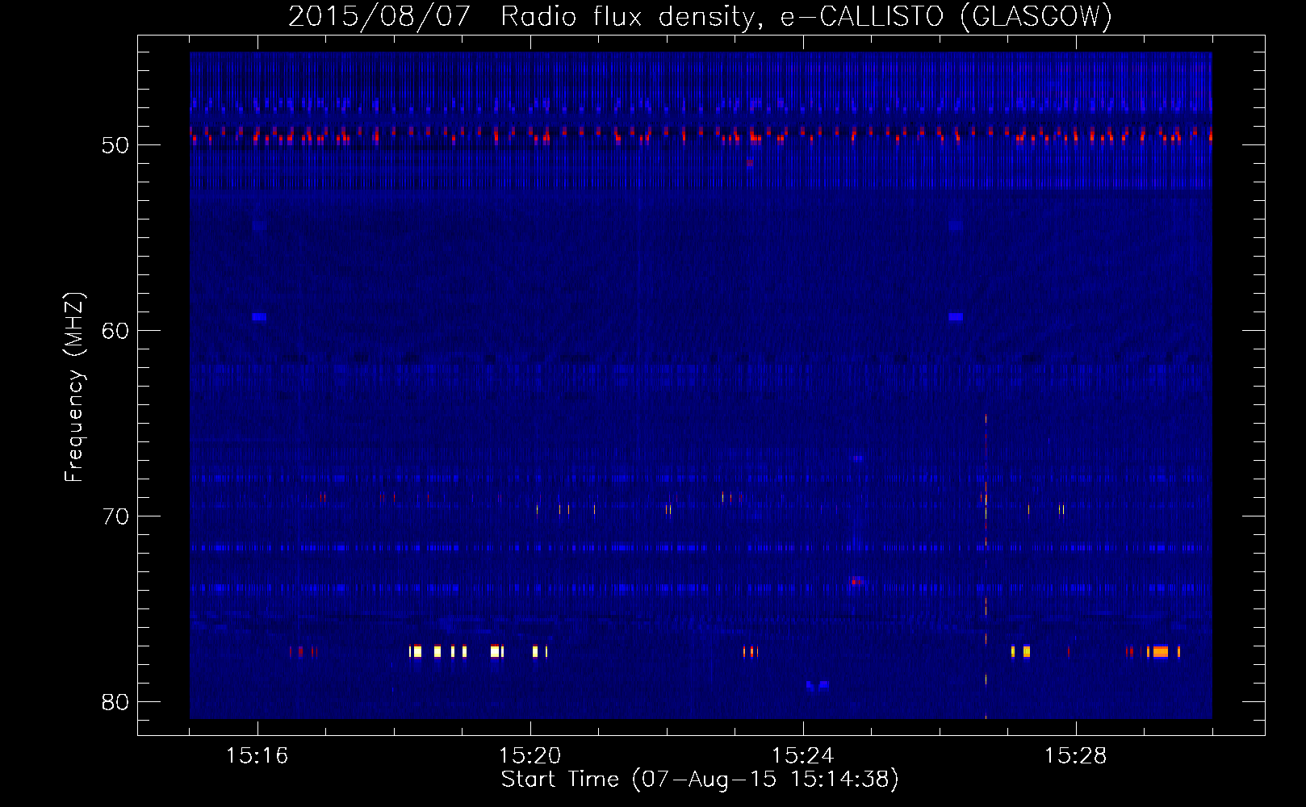Click the "Start Time (07-Aug-15 15:14:38)" axis label
This screenshot has height=807, width=1306.
(700, 779)
